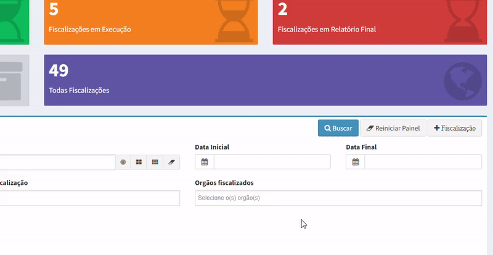Screen dimensions: 493x255
Task: Open the Data Inicial calendar icon
Action: (205, 162)
